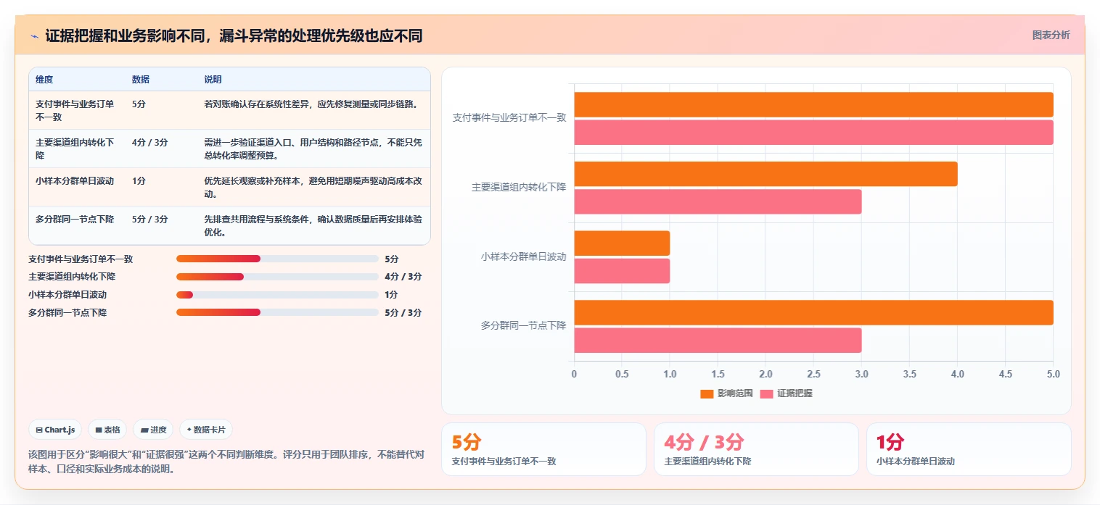This screenshot has height=505, width=1100.
Task: Click the 4分 / 3分 value in table
Action: (x=150, y=143)
